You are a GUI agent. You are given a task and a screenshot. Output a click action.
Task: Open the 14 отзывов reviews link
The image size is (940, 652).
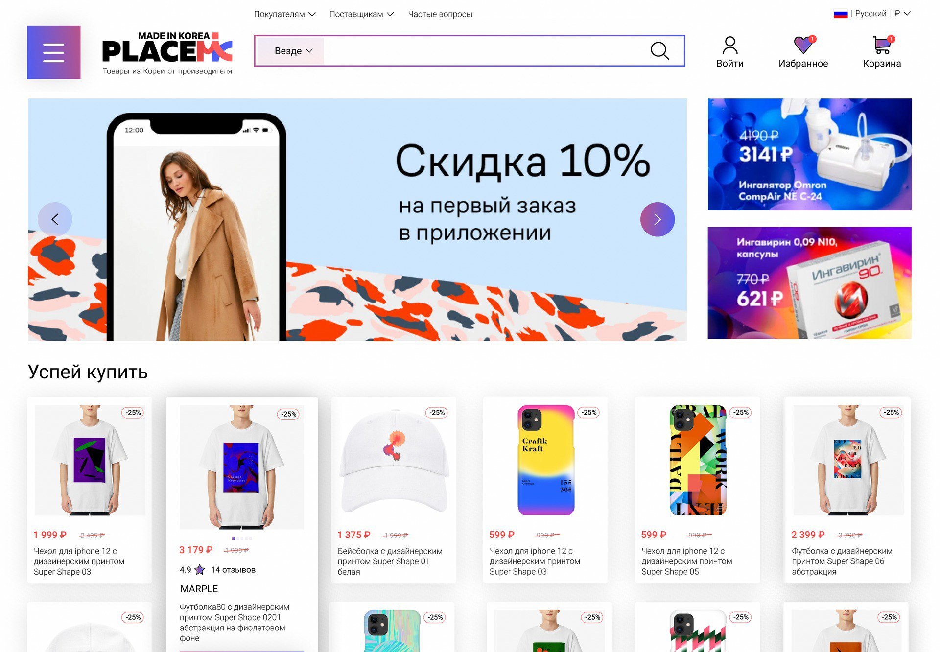[233, 570]
